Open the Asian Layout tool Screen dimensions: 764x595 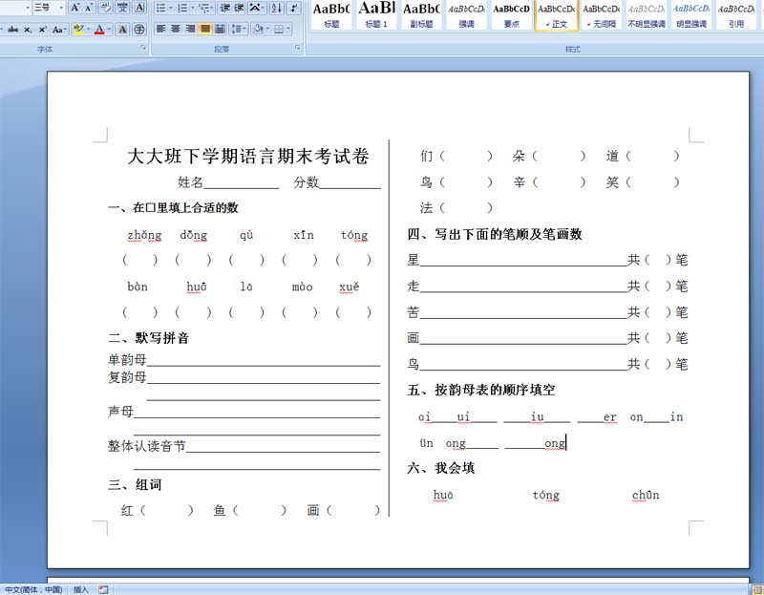tap(256, 8)
